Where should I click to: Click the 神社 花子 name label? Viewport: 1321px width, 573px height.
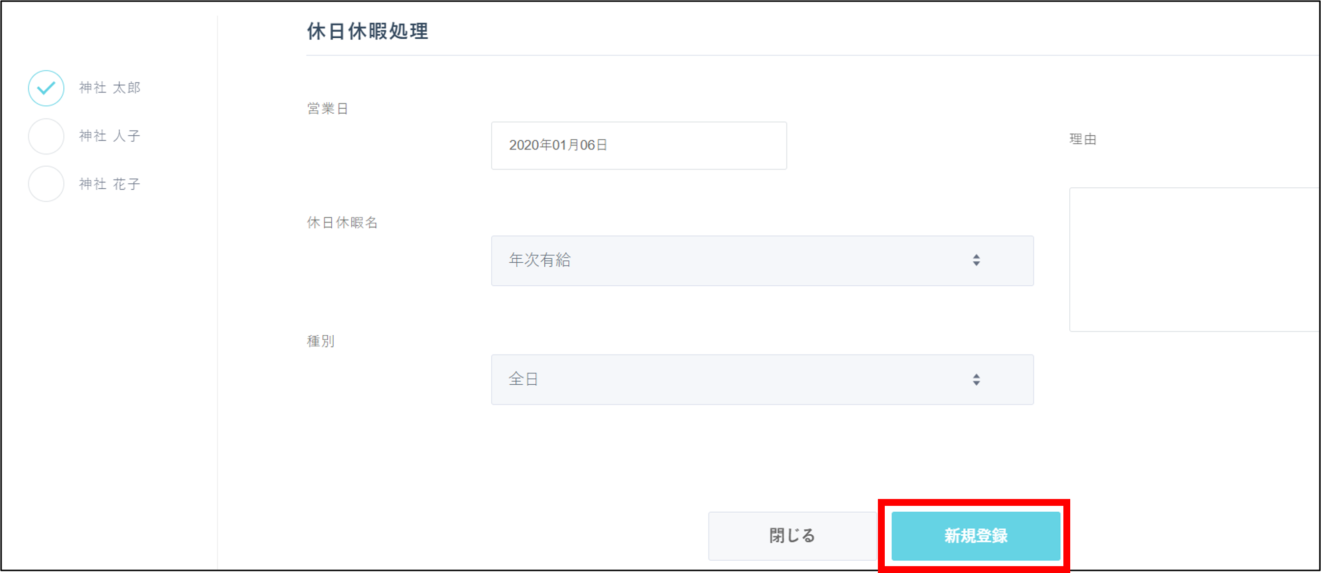(109, 184)
